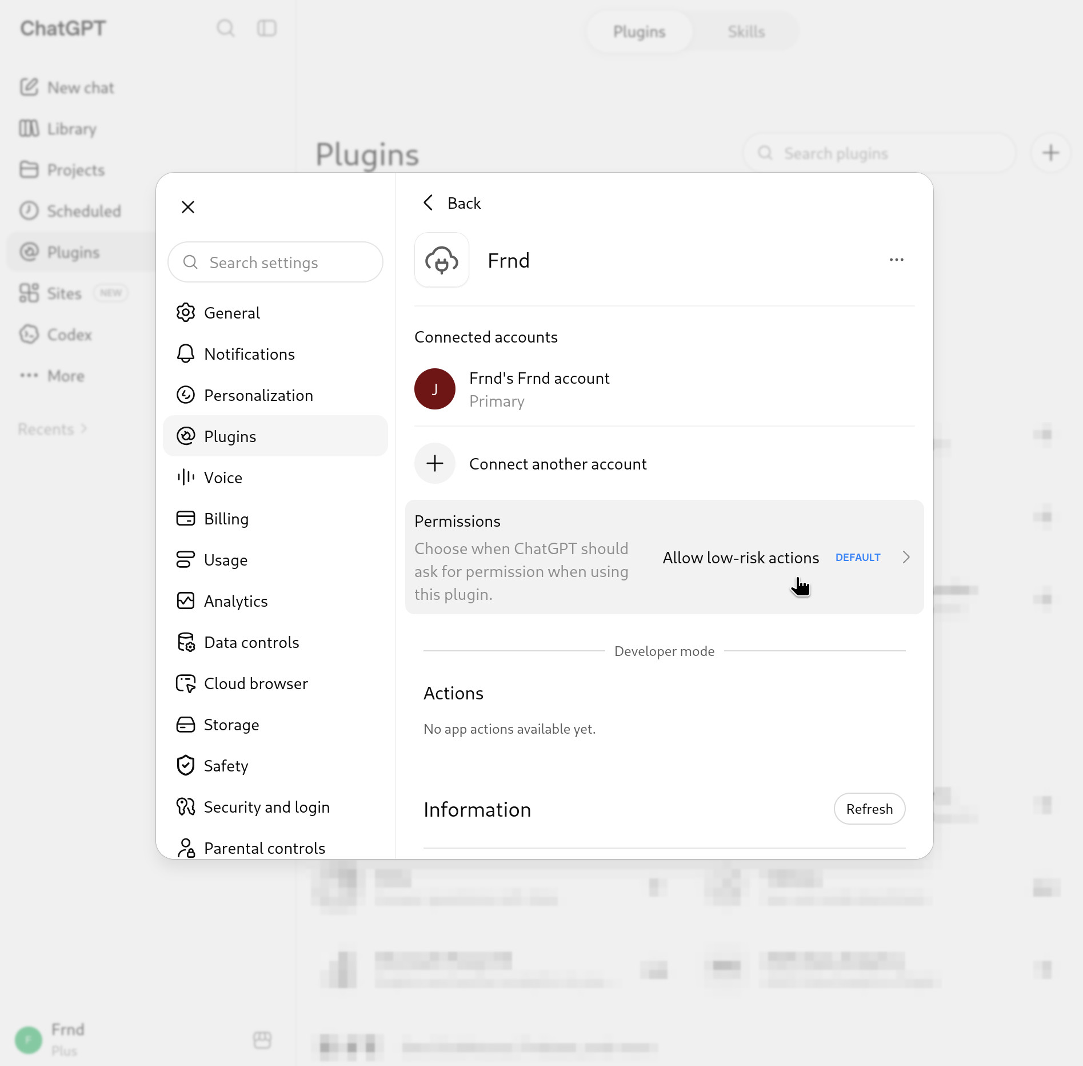This screenshot has width=1083, height=1066.
Task: Open Personalization settings
Action: pyautogui.click(x=275, y=395)
